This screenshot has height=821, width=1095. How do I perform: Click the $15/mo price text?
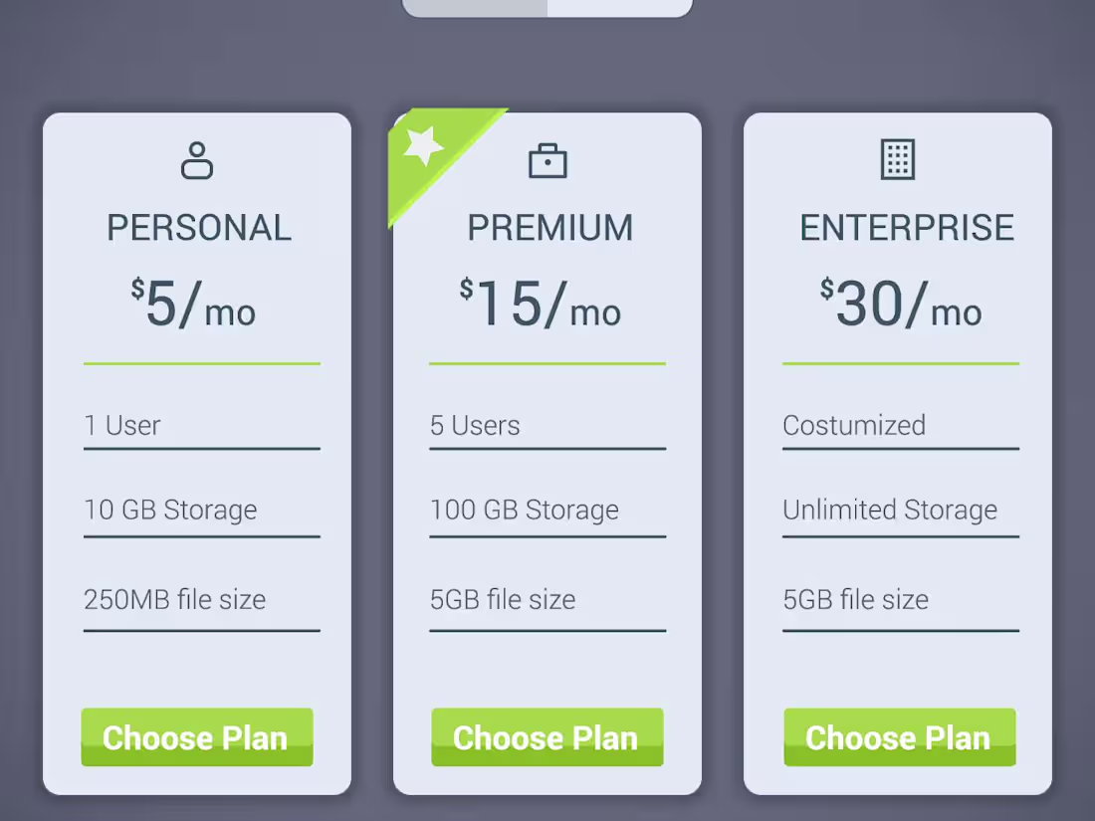(x=543, y=304)
